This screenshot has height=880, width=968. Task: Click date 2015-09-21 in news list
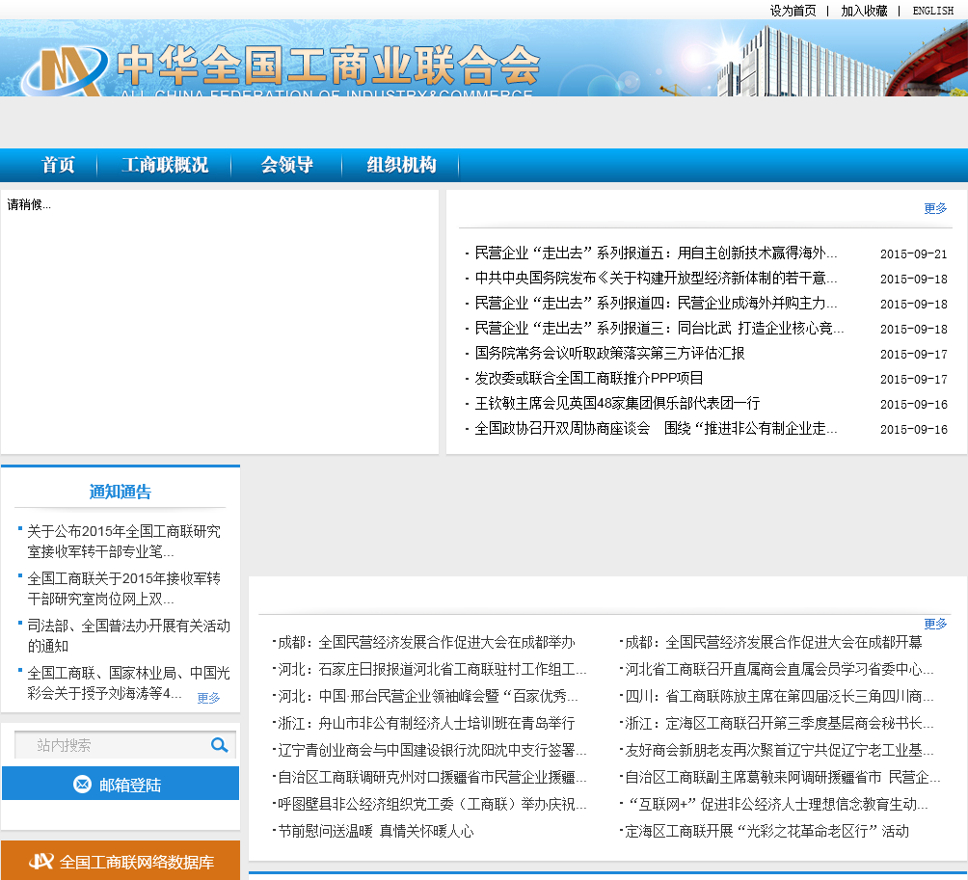[x=913, y=253]
